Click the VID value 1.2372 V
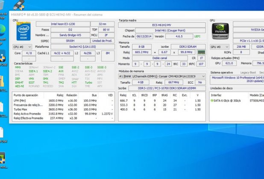This screenshot has height=179, width=264. [x=107, y=114]
